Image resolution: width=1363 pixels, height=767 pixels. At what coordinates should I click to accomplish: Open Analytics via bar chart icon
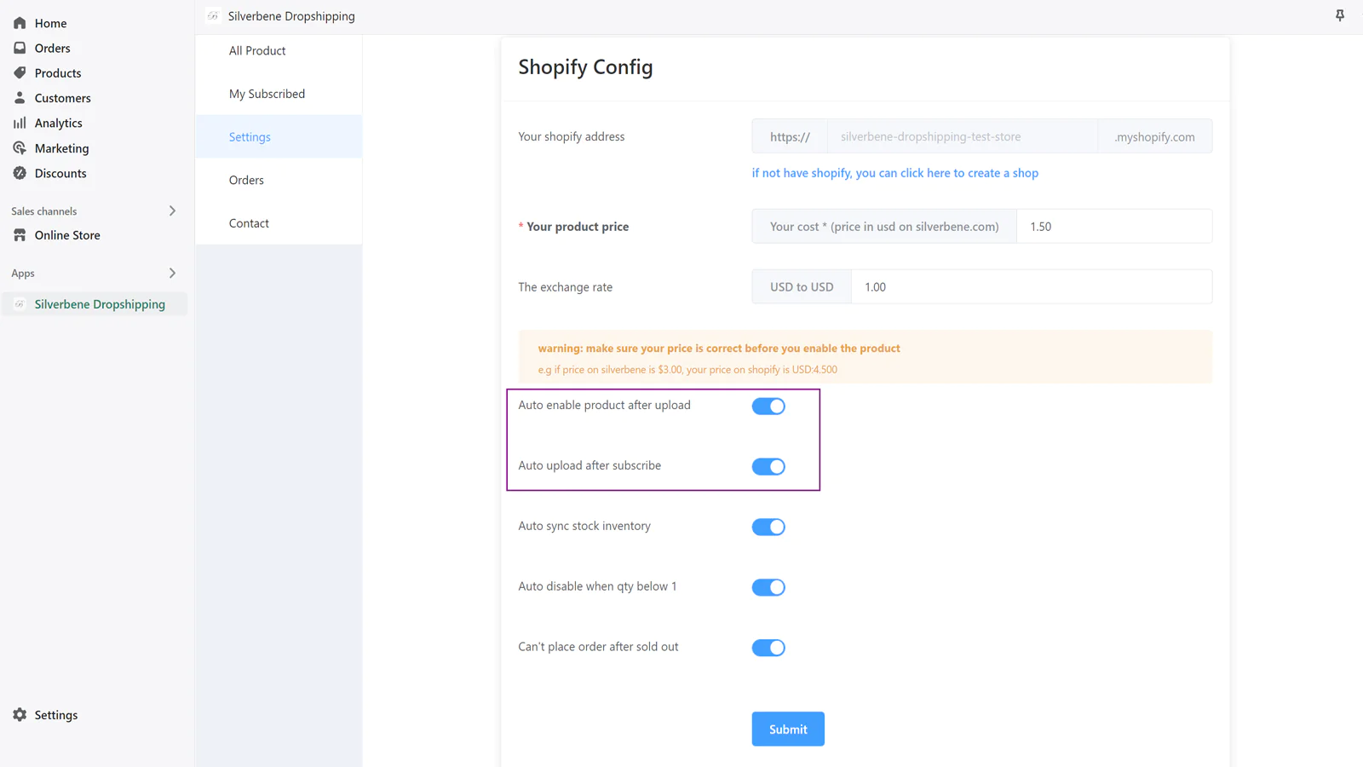(20, 123)
